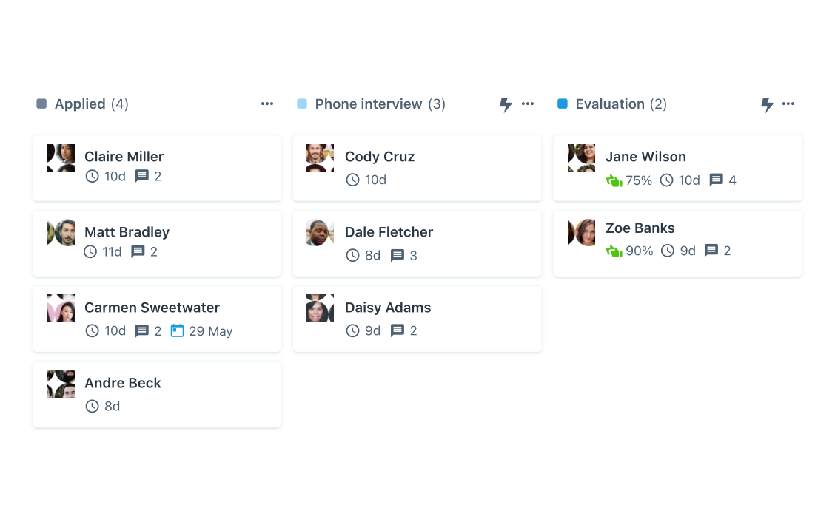Click the green rating icon on Zoe Banks's card
This screenshot has width=835, height=519.
point(614,251)
